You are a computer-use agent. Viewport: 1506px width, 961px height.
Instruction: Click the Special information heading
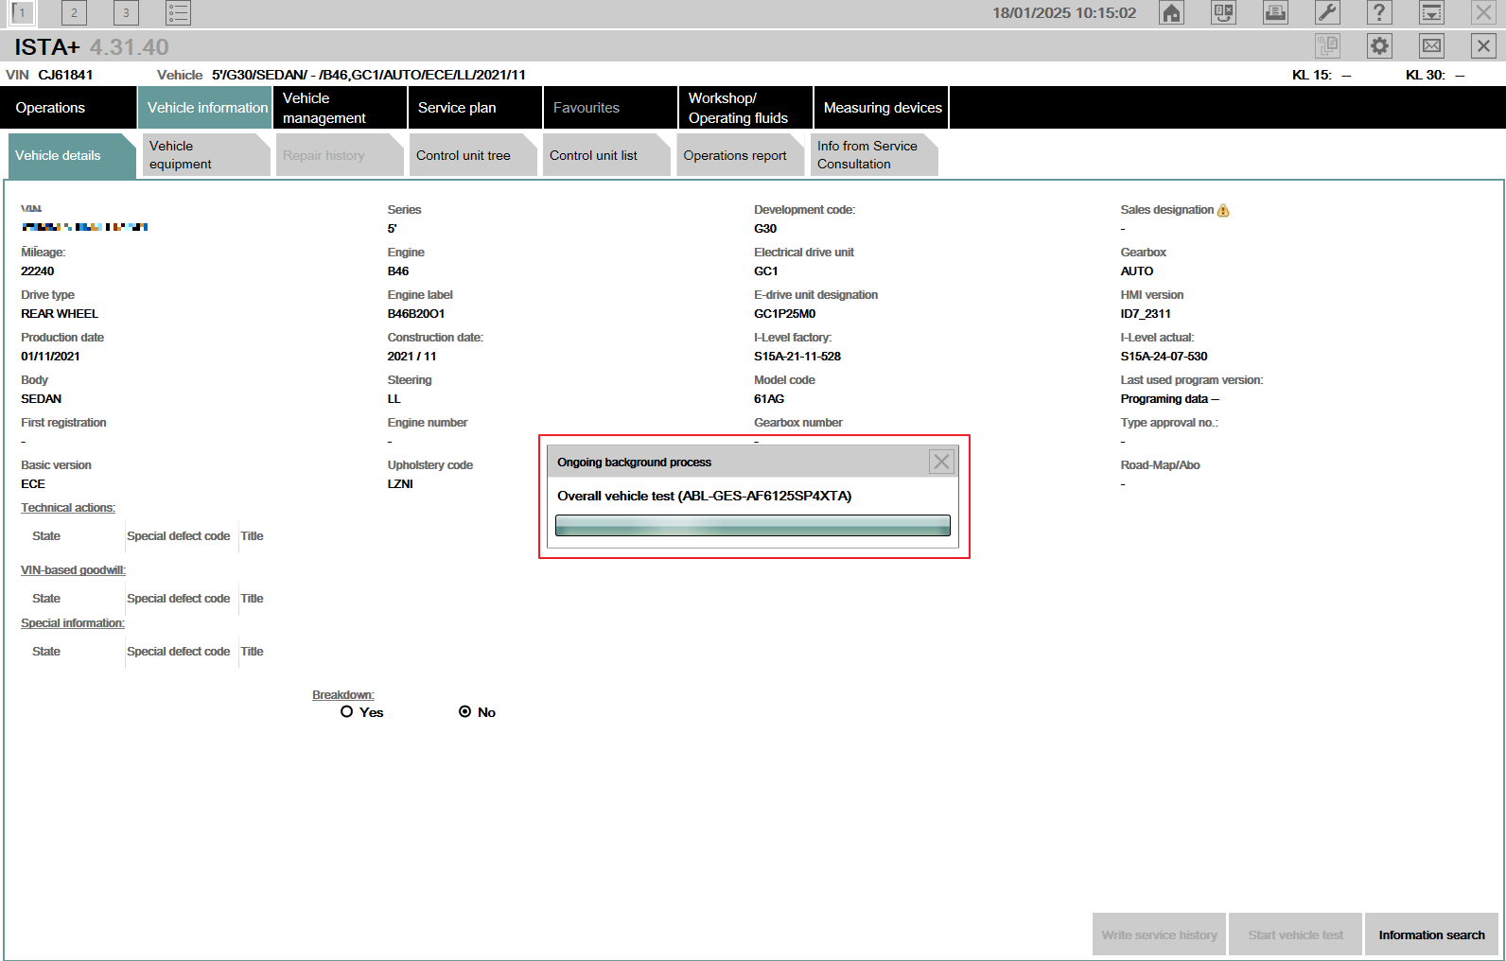point(73,623)
